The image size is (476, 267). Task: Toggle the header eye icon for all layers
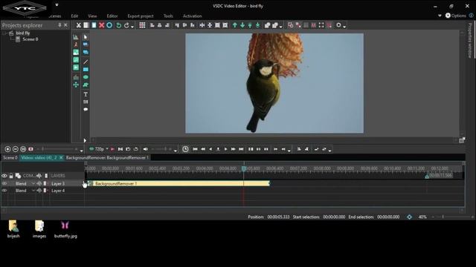pos(4,176)
